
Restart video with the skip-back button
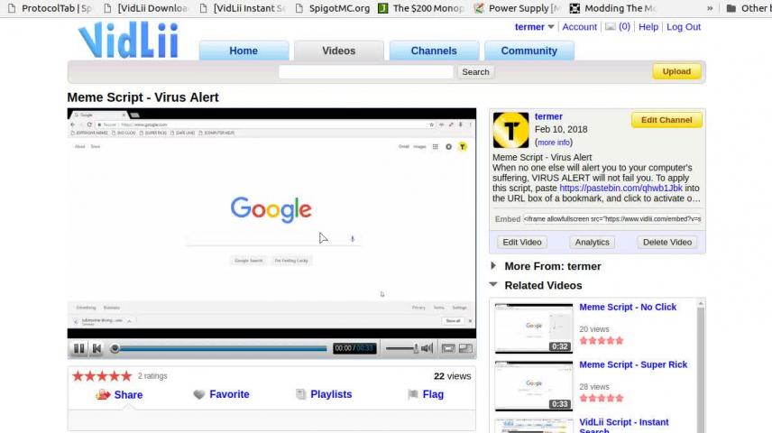[97, 348]
